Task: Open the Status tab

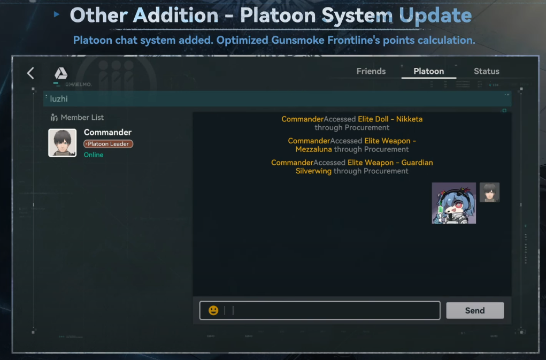Action: (487, 71)
